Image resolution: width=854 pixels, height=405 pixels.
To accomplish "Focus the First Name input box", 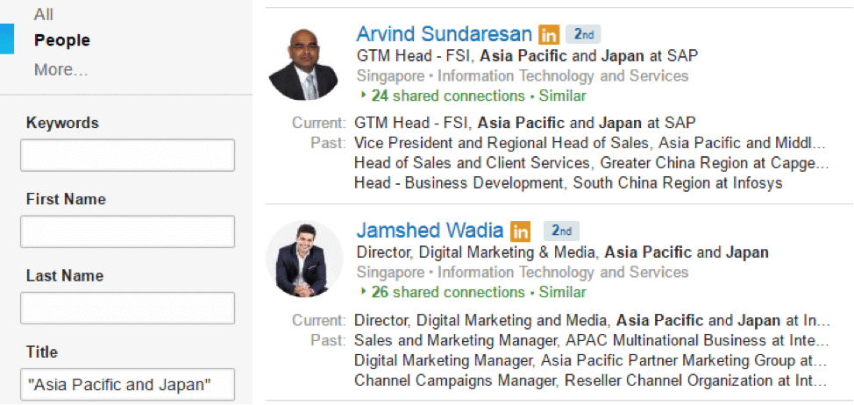I will coord(127,231).
